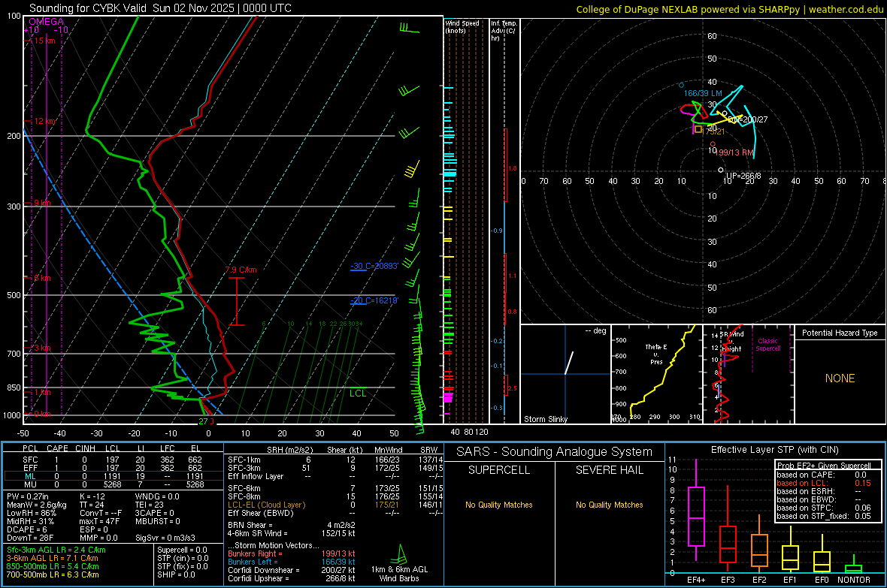Click the Sfc-3km AGL LR = 2.4 C/km line
Viewport: 887px width, 588px height.
pyautogui.click(x=56, y=550)
